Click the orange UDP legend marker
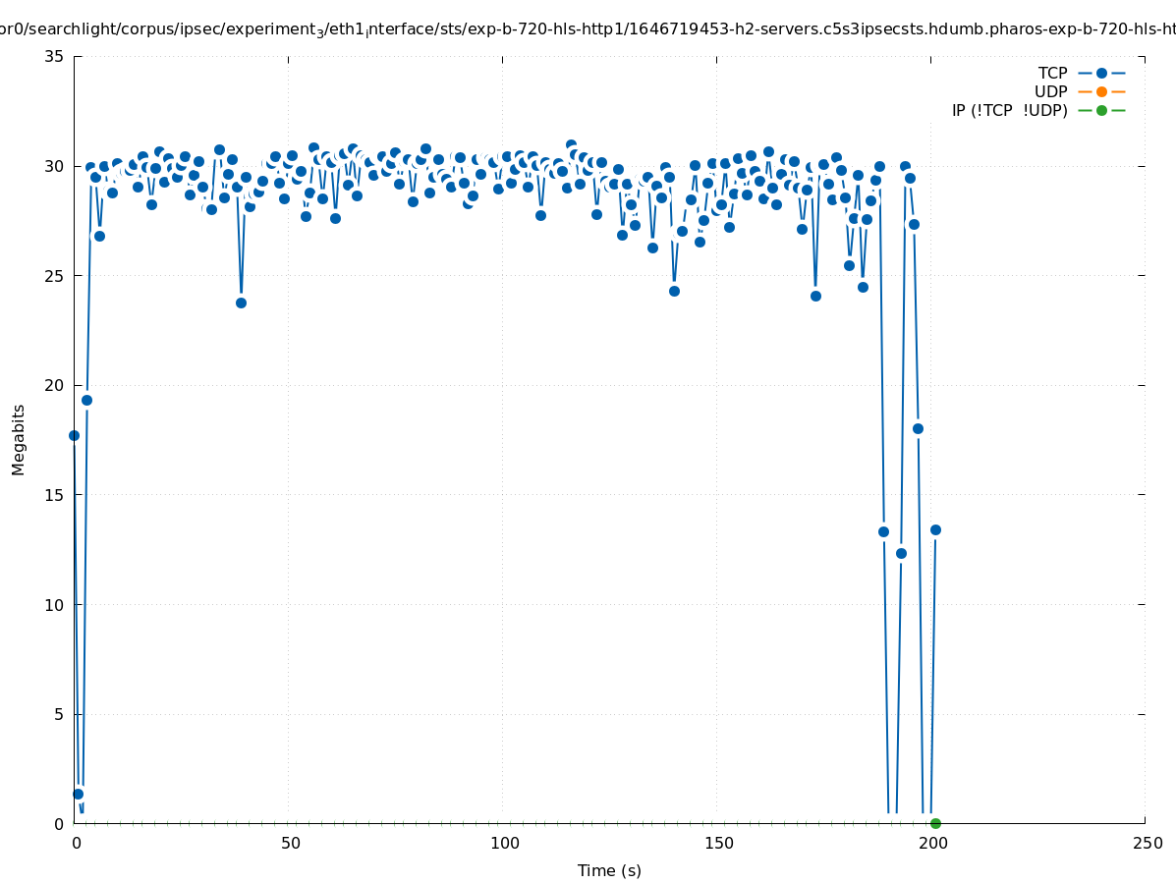 point(1101,91)
